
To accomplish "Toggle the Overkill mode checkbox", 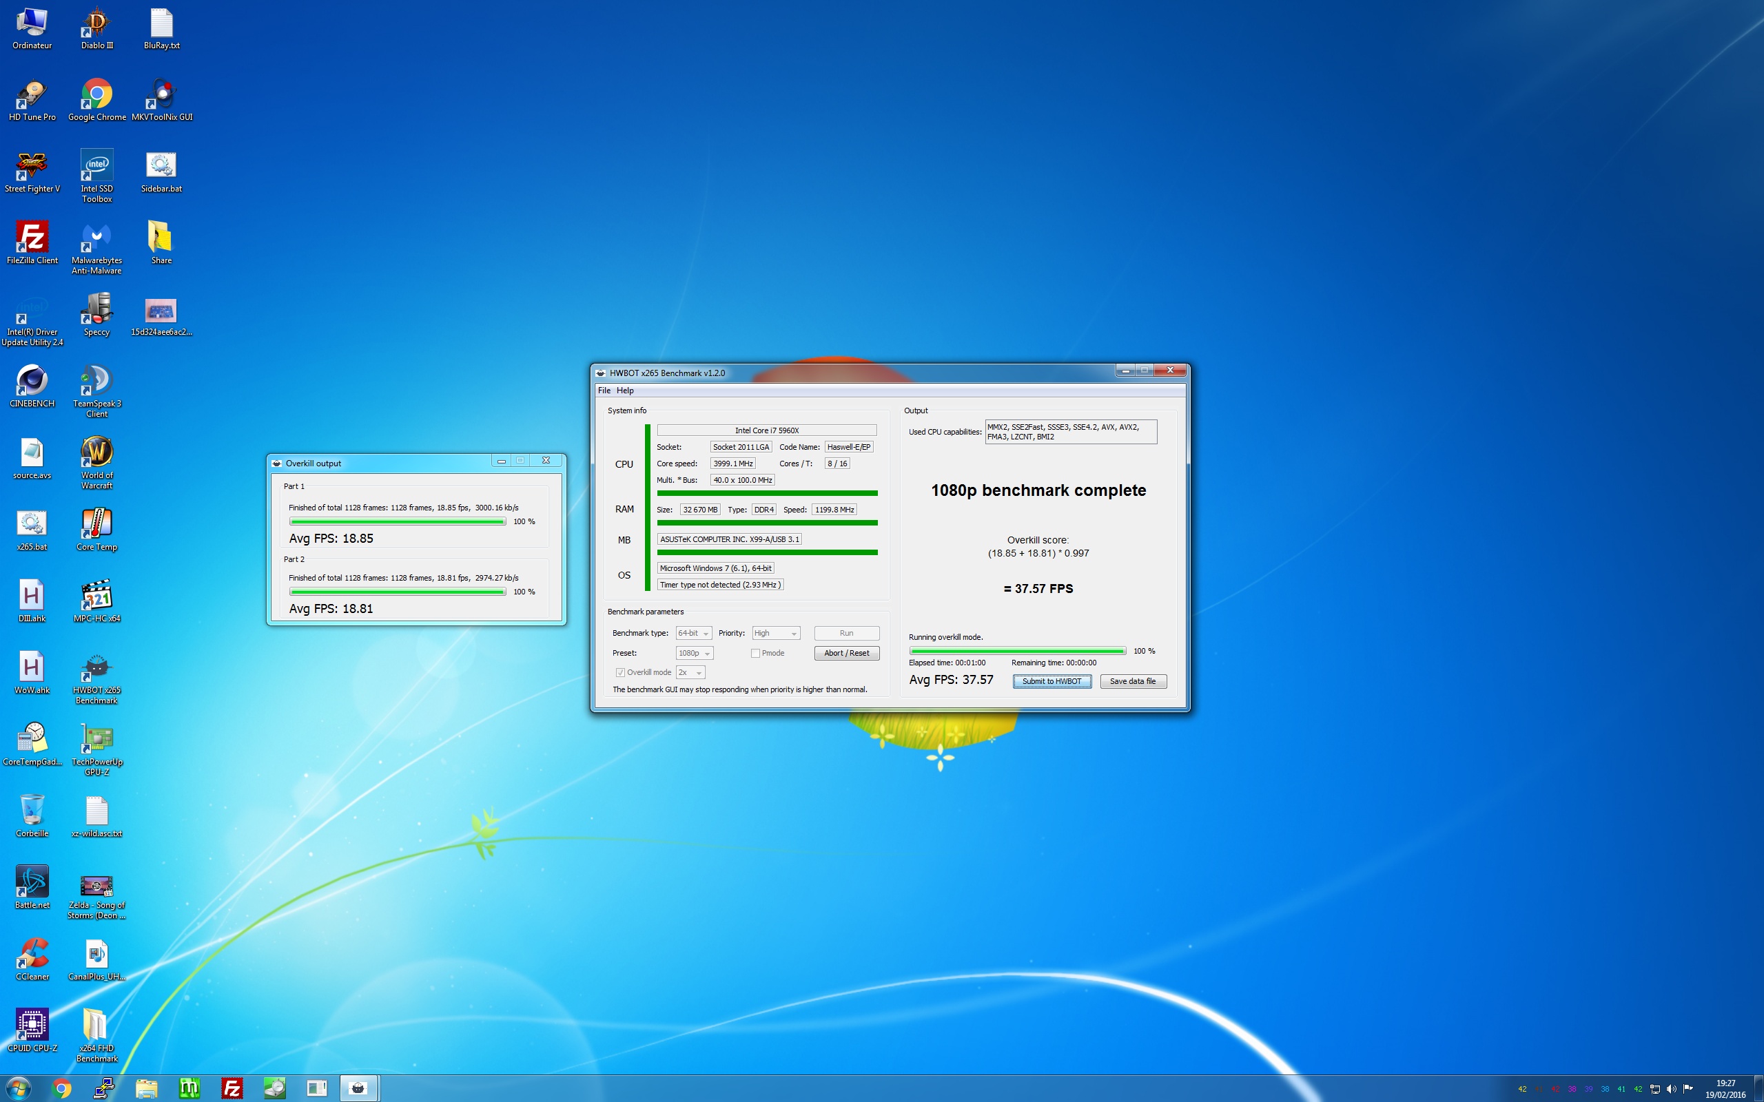I will click(x=620, y=672).
